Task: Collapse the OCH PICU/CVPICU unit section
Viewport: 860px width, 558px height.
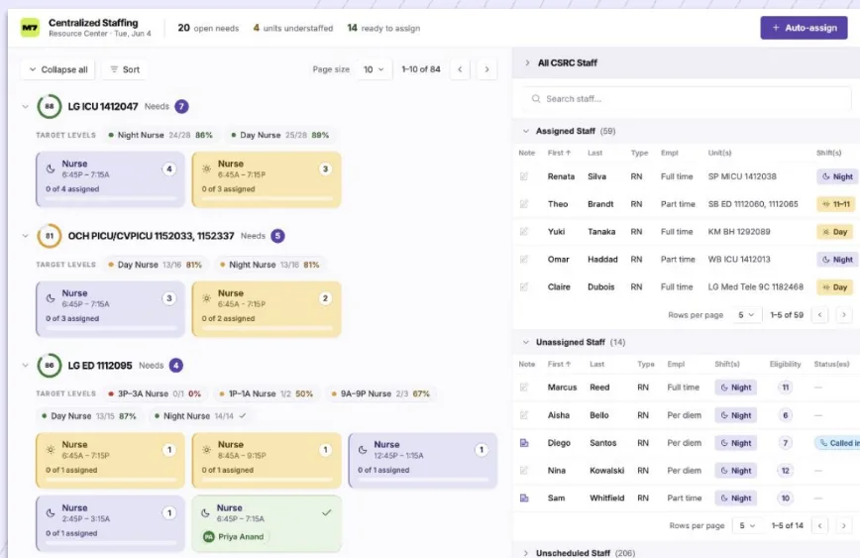Action: (25, 236)
